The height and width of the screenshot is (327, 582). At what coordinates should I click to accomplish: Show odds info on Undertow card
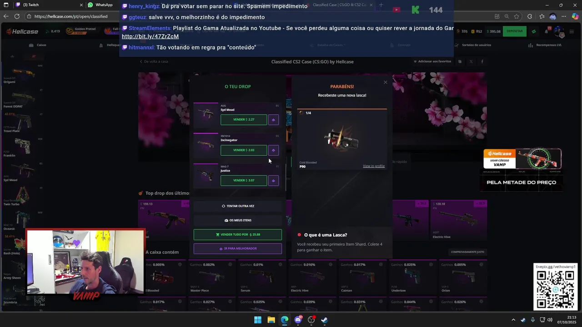431,264
